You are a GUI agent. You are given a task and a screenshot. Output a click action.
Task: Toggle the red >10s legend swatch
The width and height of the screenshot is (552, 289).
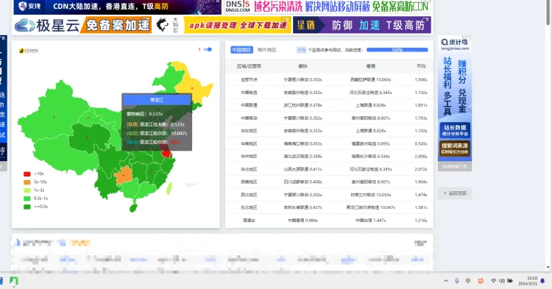coord(27,174)
